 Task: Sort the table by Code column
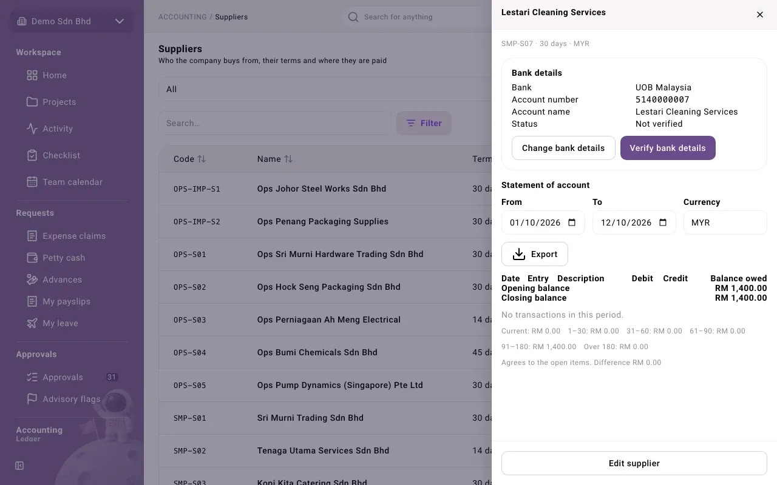pyautogui.click(x=190, y=159)
